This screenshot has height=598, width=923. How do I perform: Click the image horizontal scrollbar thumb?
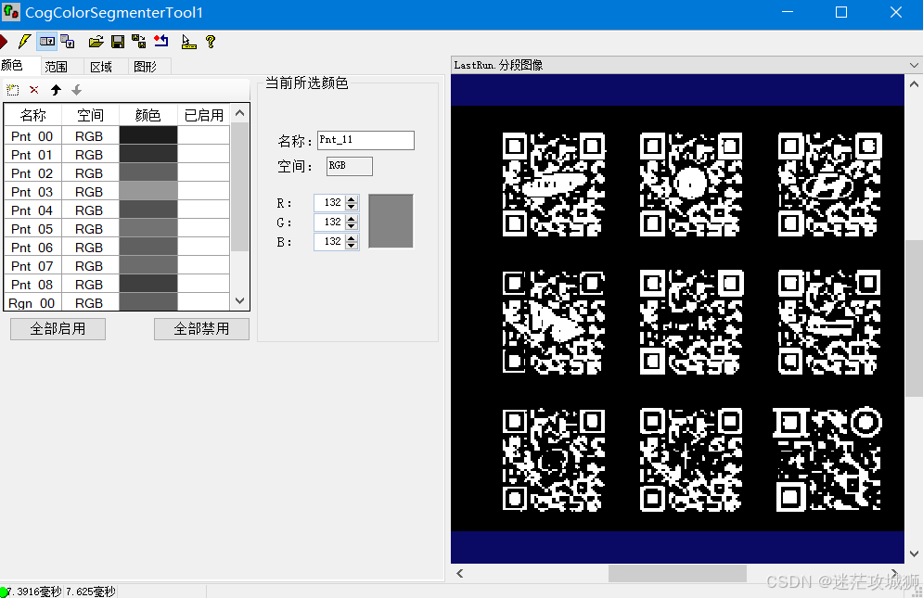pos(677,573)
